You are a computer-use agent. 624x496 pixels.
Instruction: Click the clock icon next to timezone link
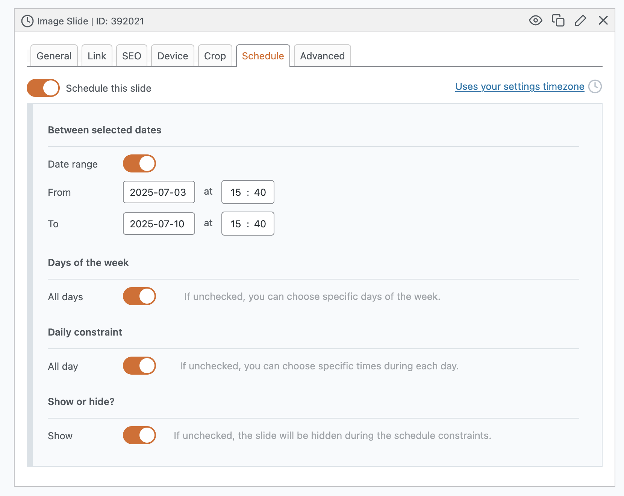pyautogui.click(x=595, y=86)
